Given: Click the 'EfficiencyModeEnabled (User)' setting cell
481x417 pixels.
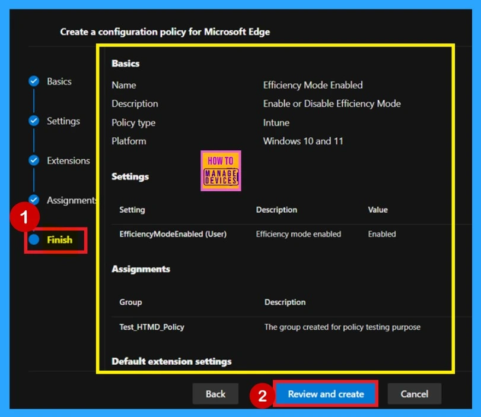Looking at the screenshot, I should click(x=173, y=234).
